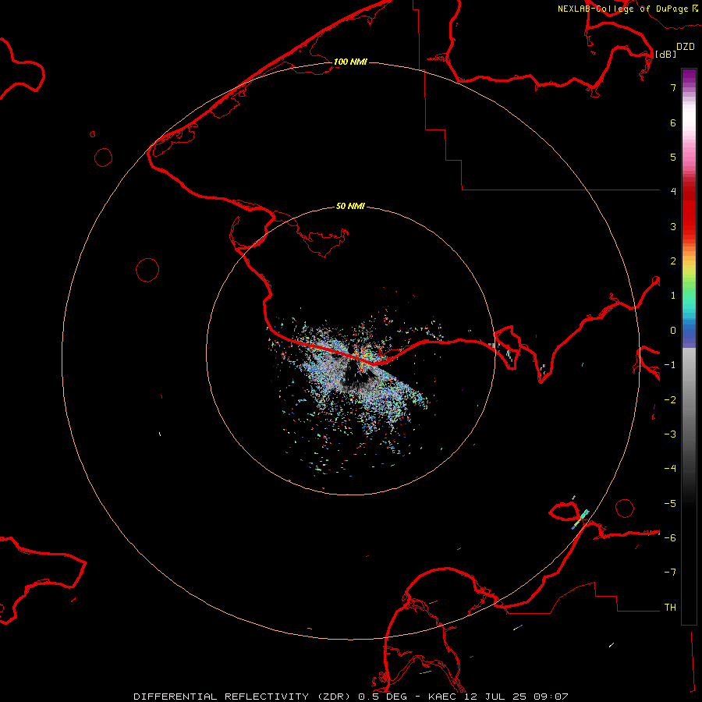Click the color bar at value 4
Viewport: 702px width, 702px height.
pos(689,191)
